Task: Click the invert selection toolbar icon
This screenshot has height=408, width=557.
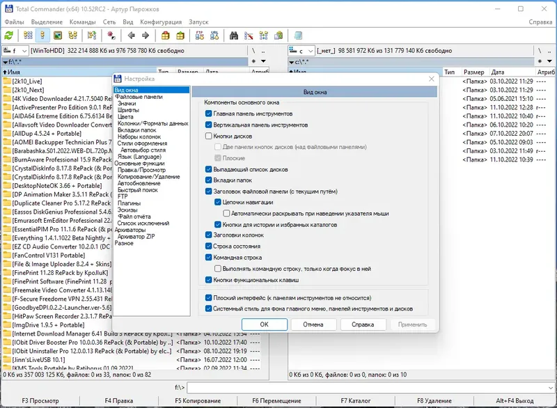Action: point(92,36)
